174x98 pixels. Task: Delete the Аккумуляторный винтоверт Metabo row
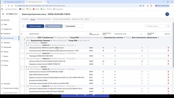(x=168, y=91)
